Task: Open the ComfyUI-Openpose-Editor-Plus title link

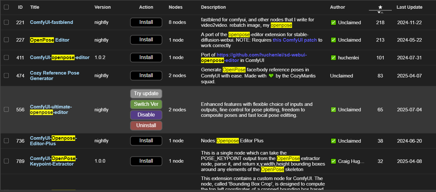Action: pyautogui.click(x=54, y=141)
